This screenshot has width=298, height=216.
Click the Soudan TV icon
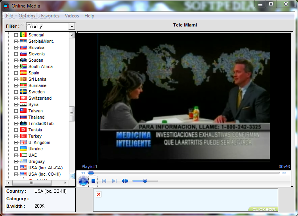(23, 60)
